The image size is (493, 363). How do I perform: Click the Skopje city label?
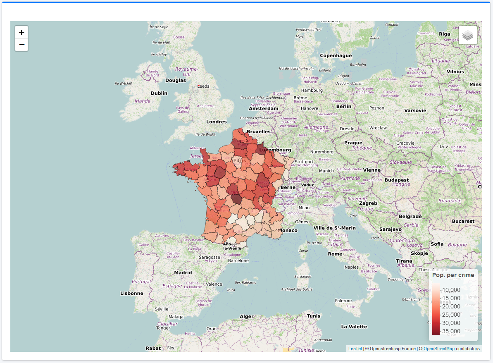[419, 253]
